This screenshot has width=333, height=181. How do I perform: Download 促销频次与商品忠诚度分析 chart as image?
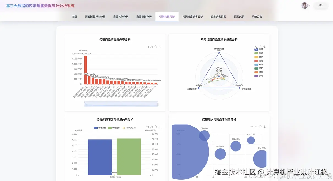[264, 127]
